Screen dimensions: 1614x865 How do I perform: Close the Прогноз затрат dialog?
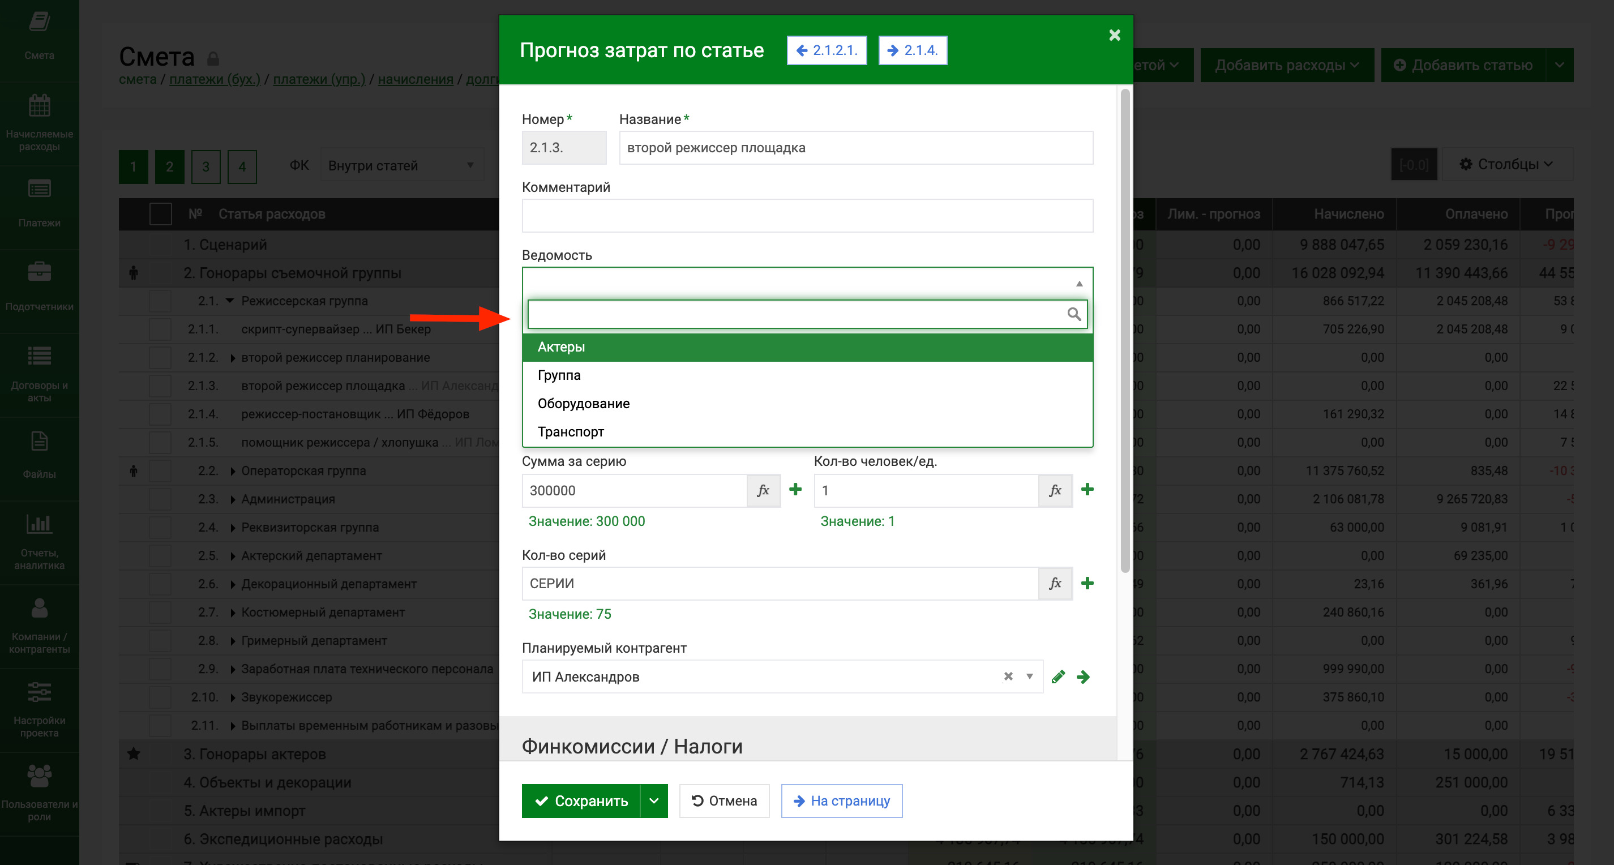(1114, 35)
